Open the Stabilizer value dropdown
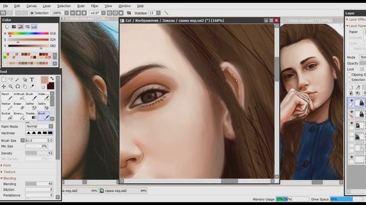Screen dimensions: 366x205 click(x=158, y=13)
